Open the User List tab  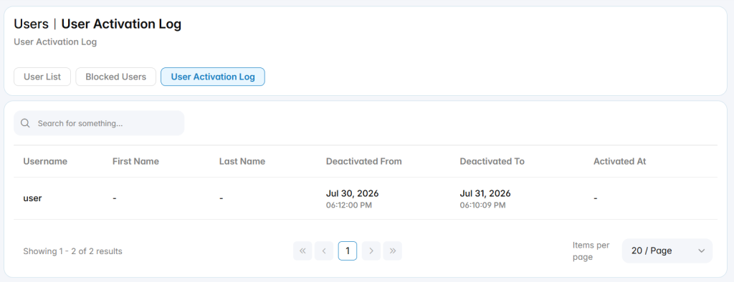coord(42,77)
